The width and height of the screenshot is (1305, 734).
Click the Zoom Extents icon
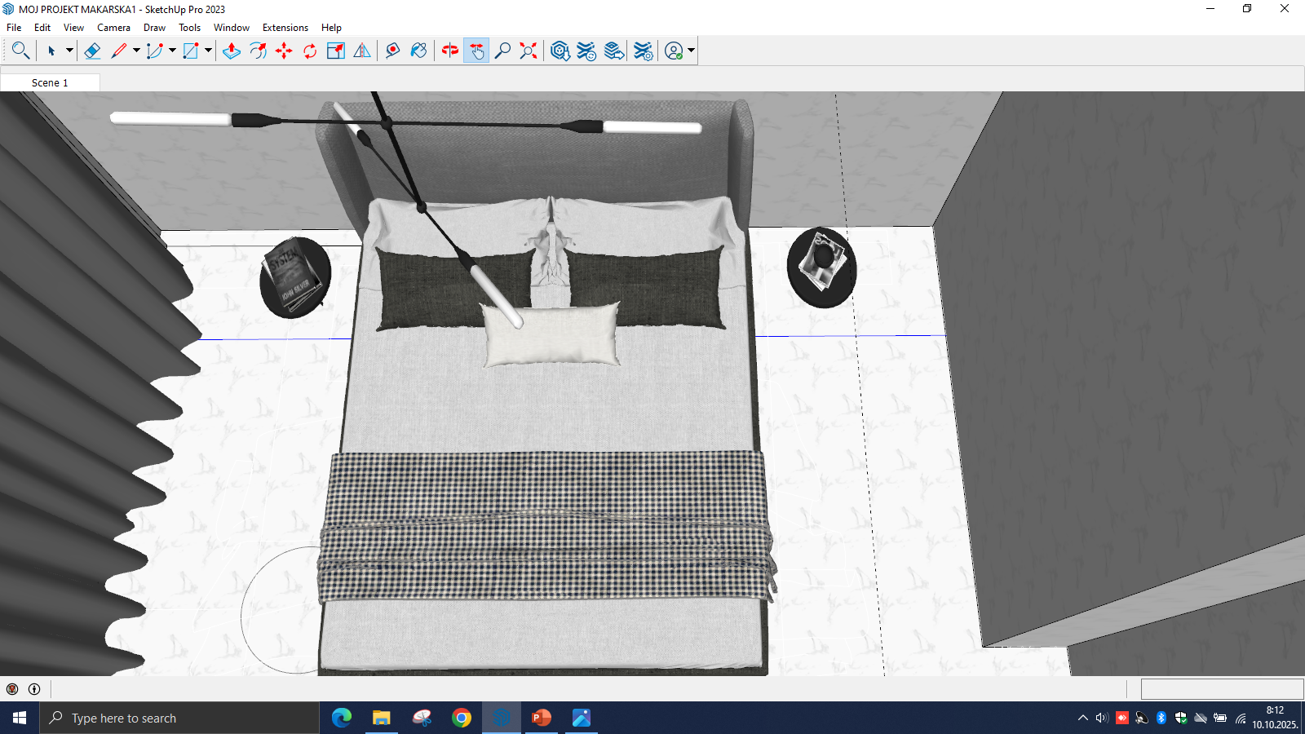(529, 51)
